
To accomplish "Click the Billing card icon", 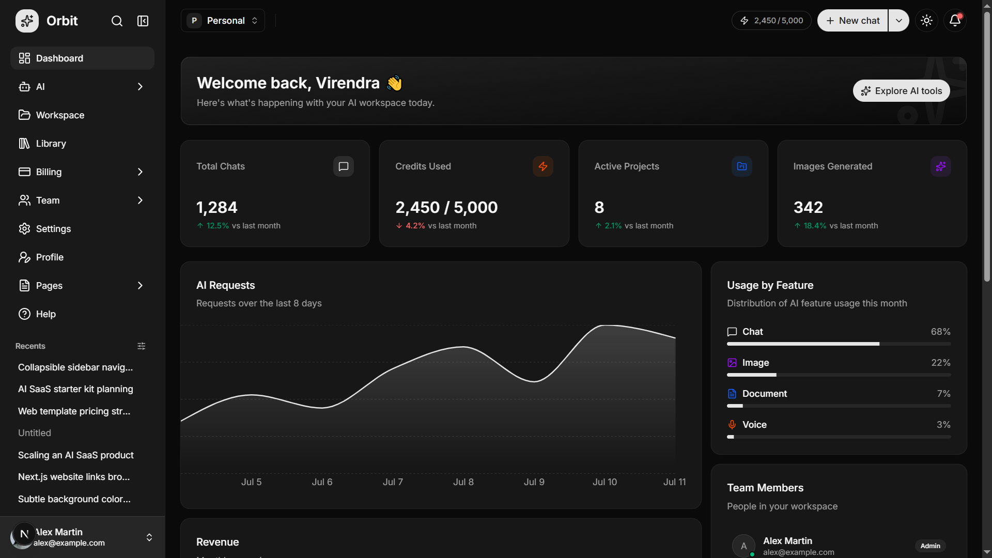I will tap(24, 172).
